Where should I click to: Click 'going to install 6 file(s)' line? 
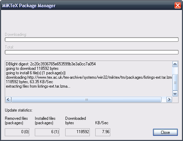coord(36,73)
